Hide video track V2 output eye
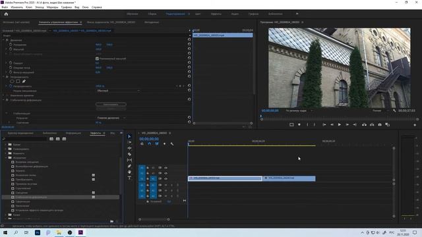The image size is (422, 237). 166,173
